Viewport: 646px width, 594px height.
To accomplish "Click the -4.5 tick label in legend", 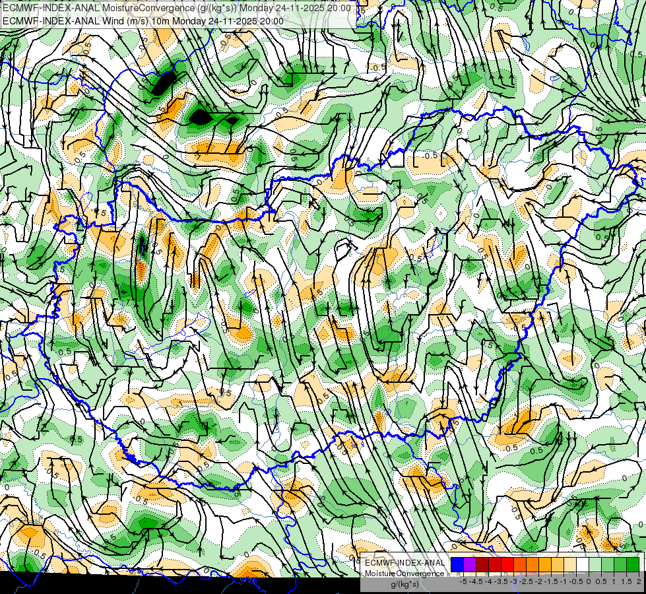I will (x=476, y=581).
